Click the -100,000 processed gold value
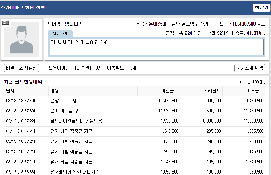Image resolution: width=271 pixels, height=175 pixels. tap(213, 172)
